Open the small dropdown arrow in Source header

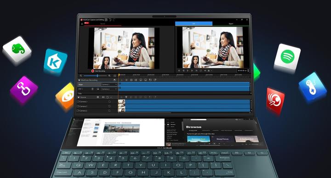[x=111, y=97]
